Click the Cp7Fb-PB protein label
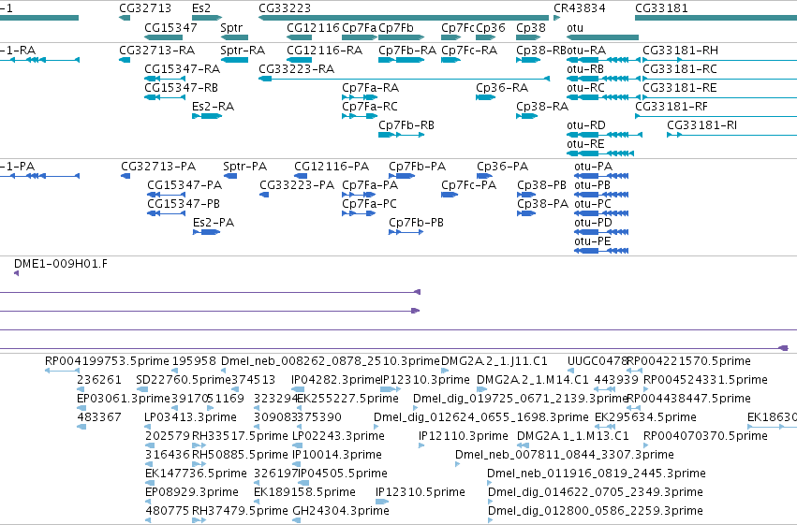The height and width of the screenshot is (525, 797). (x=416, y=223)
